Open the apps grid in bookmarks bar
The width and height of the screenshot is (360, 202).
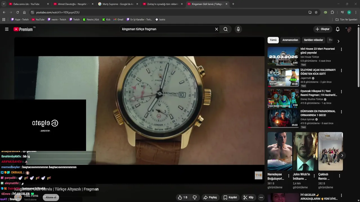[4, 20]
